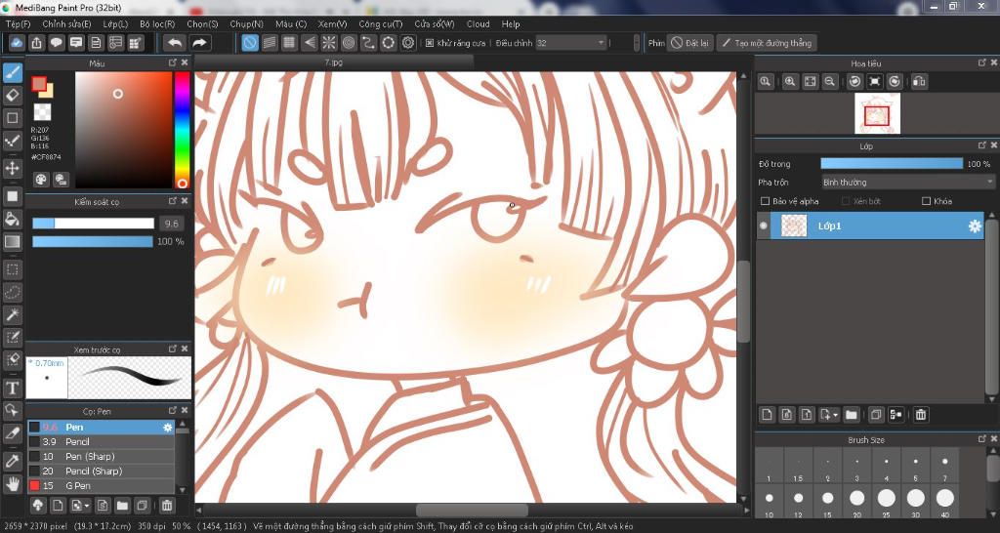Image resolution: width=1000 pixels, height=533 pixels.
Task: Rotate canvas left in Navigator
Action: (855, 82)
